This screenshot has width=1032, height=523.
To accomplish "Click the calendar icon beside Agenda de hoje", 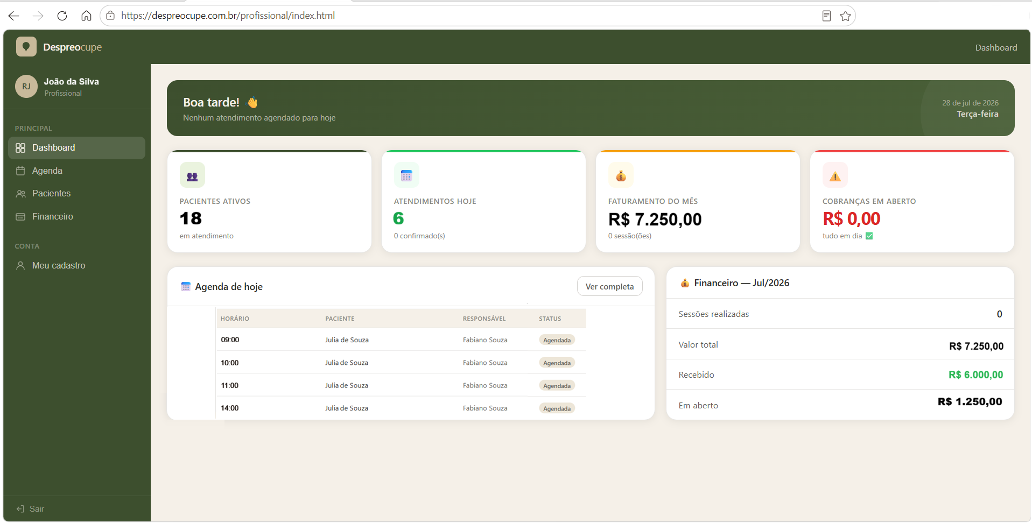I will (186, 287).
